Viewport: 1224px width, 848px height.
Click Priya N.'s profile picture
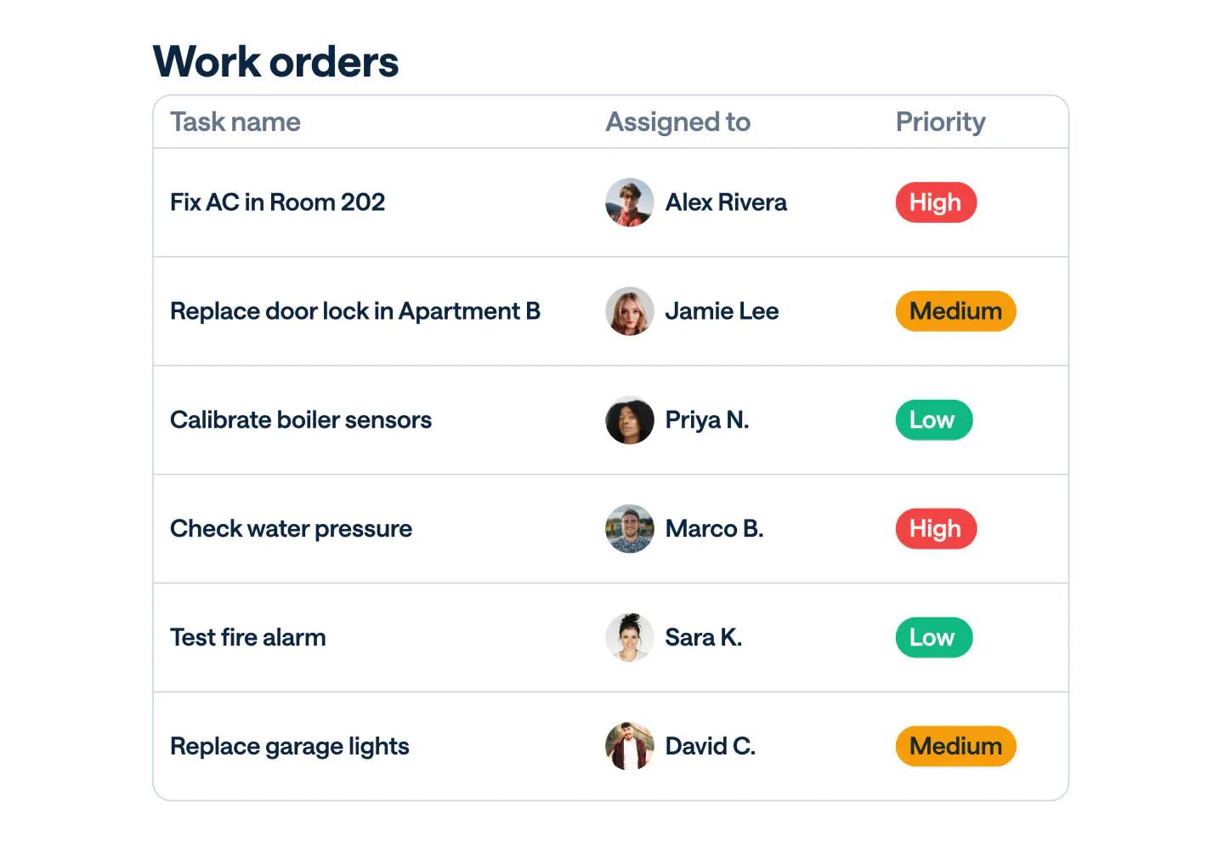[x=629, y=420]
